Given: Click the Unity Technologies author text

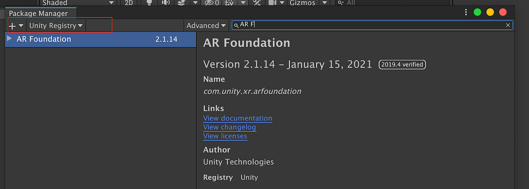Looking at the screenshot, I should tap(238, 162).
